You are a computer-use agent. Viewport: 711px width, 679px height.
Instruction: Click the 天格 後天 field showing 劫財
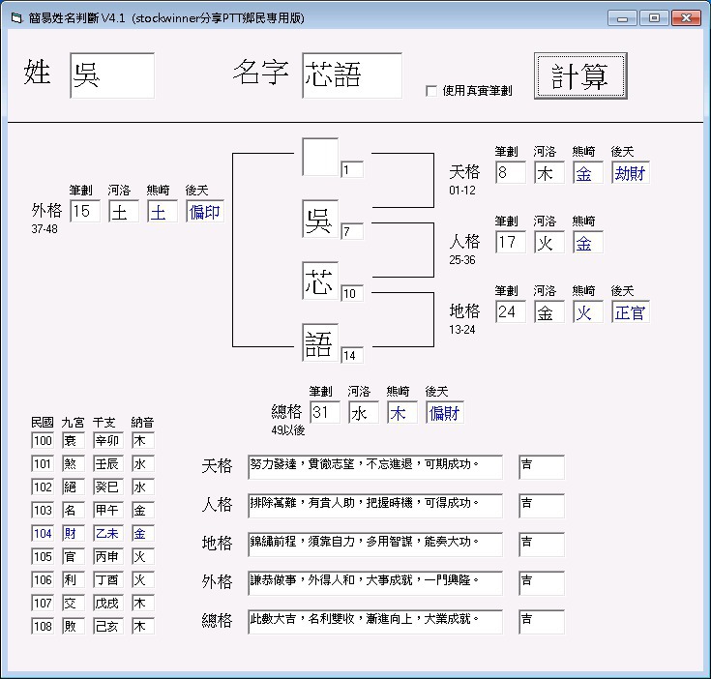click(x=631, y=172)
